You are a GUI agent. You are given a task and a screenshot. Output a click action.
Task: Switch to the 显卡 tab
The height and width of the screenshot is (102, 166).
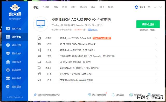coord(65,7)
